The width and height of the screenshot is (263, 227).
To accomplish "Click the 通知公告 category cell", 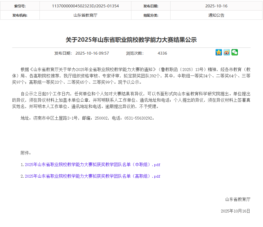I will coord(216,15).
